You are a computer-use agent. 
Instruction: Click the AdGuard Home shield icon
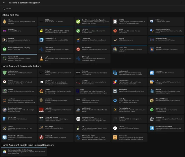click(4, 73)
